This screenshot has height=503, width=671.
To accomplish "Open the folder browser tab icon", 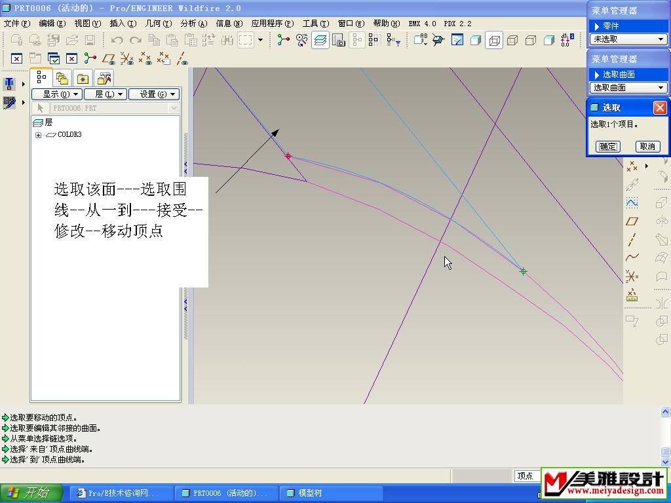I will 62,78.
